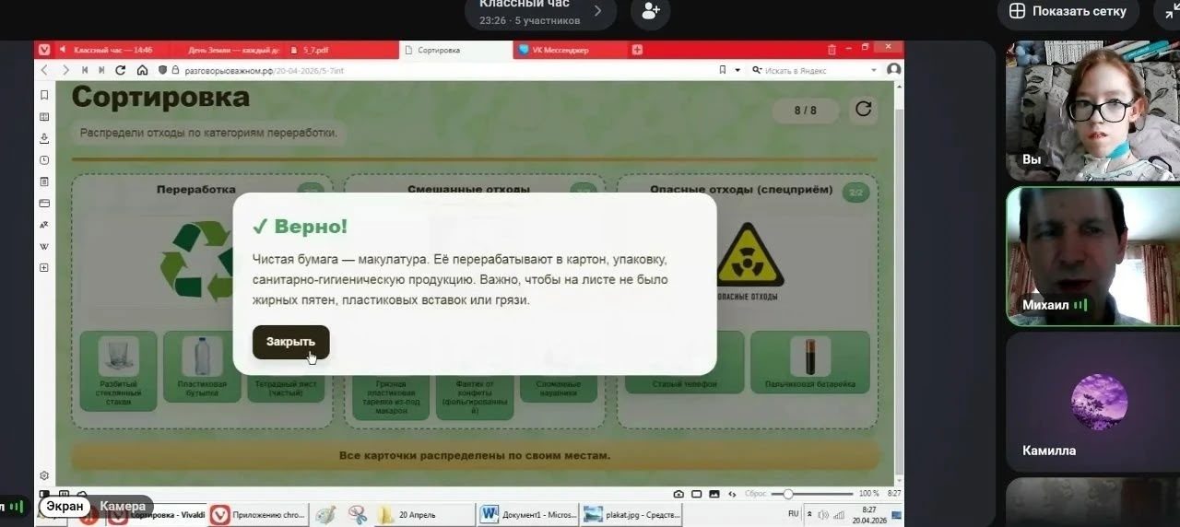
Task: Switch to the VK Мессенджер tab
Action: pos(560,50)
